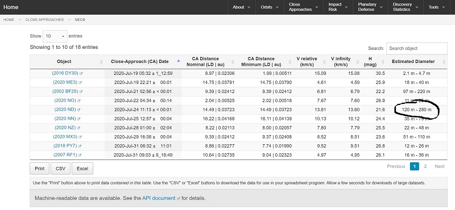455x210 pixels.
Task: Open (2020 NN) object link
Action: [65, 119]
